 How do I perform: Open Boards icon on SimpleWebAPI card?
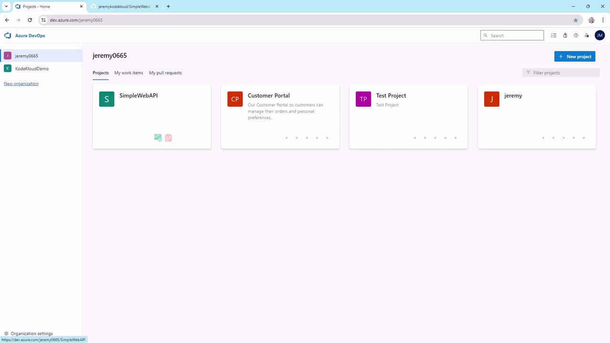click(x=158, y=138)
